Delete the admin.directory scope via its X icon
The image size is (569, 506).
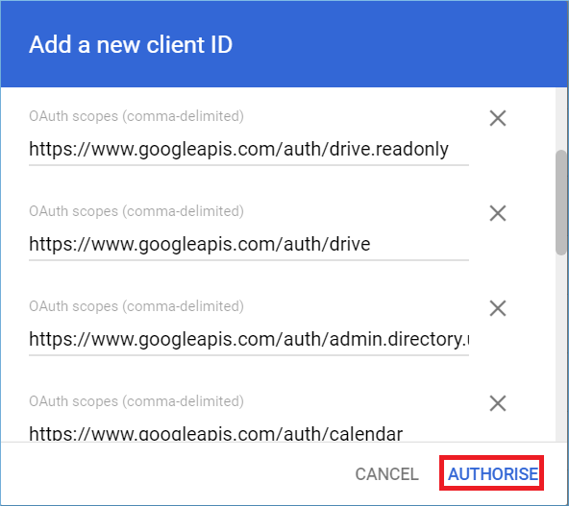[498, 308]
